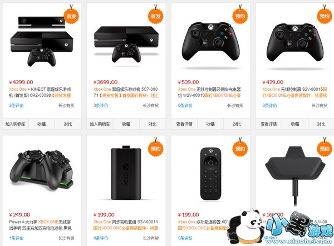Add ¥3699 Xbox One console to cart

[x=100, y=124]
